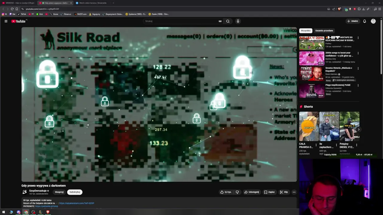Show next Shorts with right arrow
Image resolution: width=383 pixels, height=215 pixels.
coord(358,129)
